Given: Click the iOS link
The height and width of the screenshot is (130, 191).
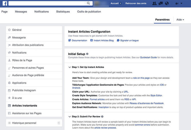Looking at the screenshot, I should click(x=162, y=85).
